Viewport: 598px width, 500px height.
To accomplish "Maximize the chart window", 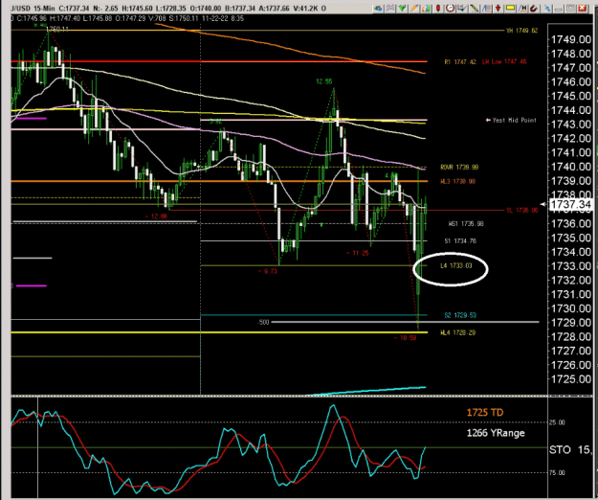I will coord(570,8).
